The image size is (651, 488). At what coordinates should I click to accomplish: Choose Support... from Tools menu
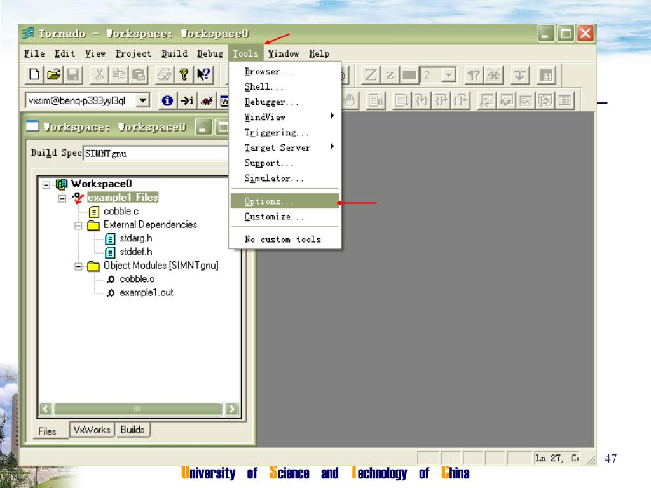[285, 163]
